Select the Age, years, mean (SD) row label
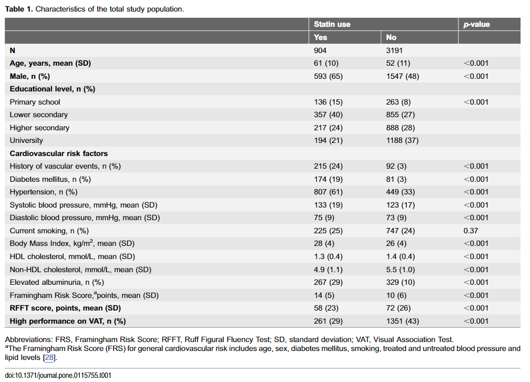530x382 pixels. click(50, 64)
